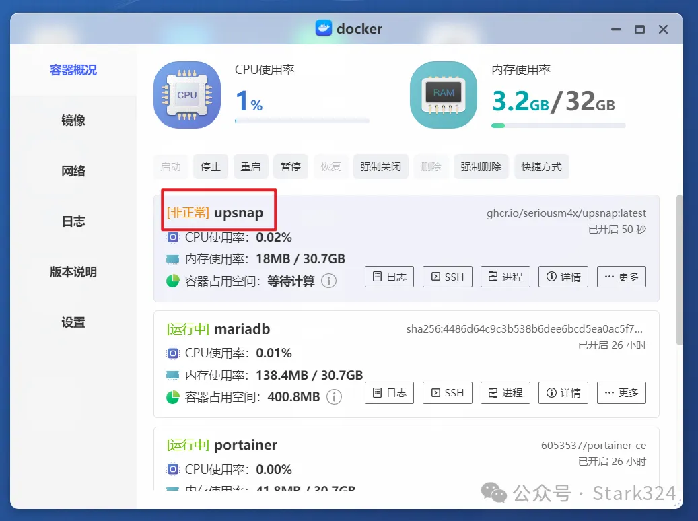Click the 启动 button
Viewport: 698px width, 521px height.
(x=170, y=166)
